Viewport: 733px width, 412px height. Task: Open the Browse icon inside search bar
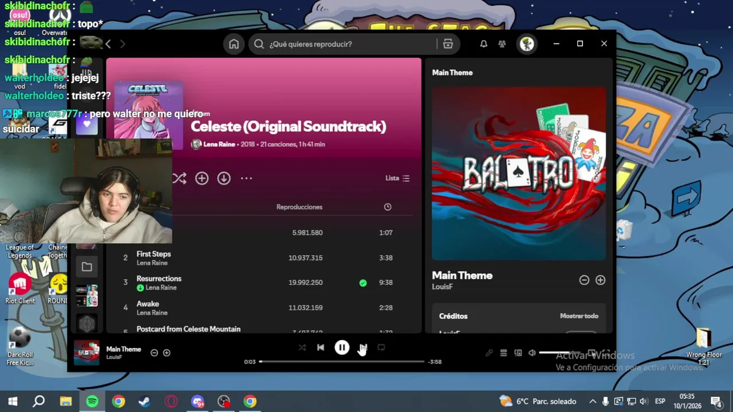[x=448, y=44]
